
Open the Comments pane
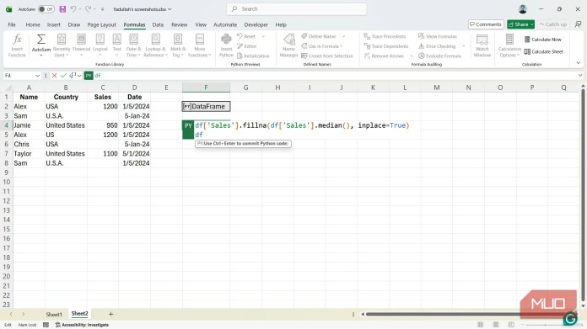click(486, 24)
